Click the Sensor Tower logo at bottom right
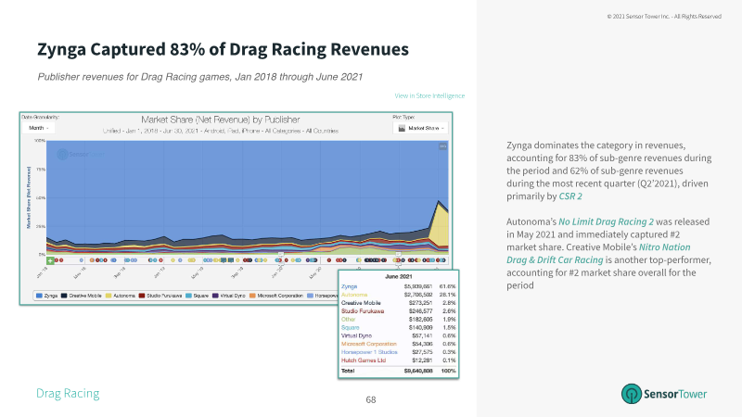 tap(664, 393)
